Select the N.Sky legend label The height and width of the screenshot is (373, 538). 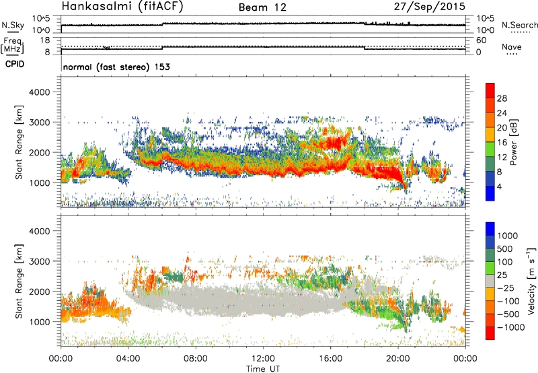tap(13, 25)
